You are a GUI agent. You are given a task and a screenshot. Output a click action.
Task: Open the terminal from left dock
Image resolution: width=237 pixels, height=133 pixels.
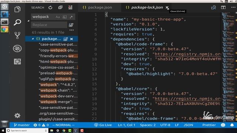click(x=4, y=22)
